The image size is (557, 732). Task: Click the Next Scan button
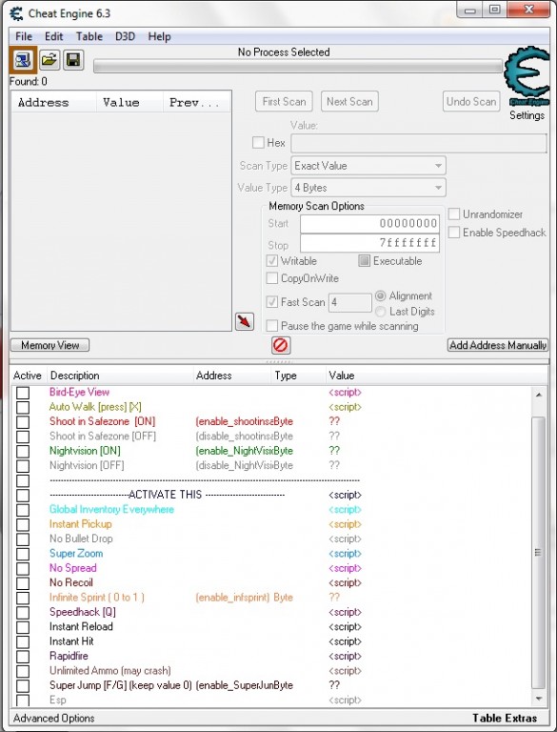[349, 101]
